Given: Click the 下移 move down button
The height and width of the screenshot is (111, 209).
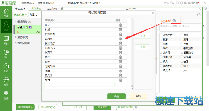Looking at the screenshot, I should 142,47.
